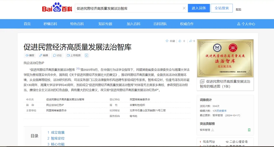Click the subtitle 民企法治红色IP
Screen dimensions: 274x147
pos(34,63)
